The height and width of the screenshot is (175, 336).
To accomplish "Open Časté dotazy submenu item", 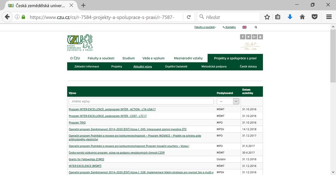I will [248, 66].
